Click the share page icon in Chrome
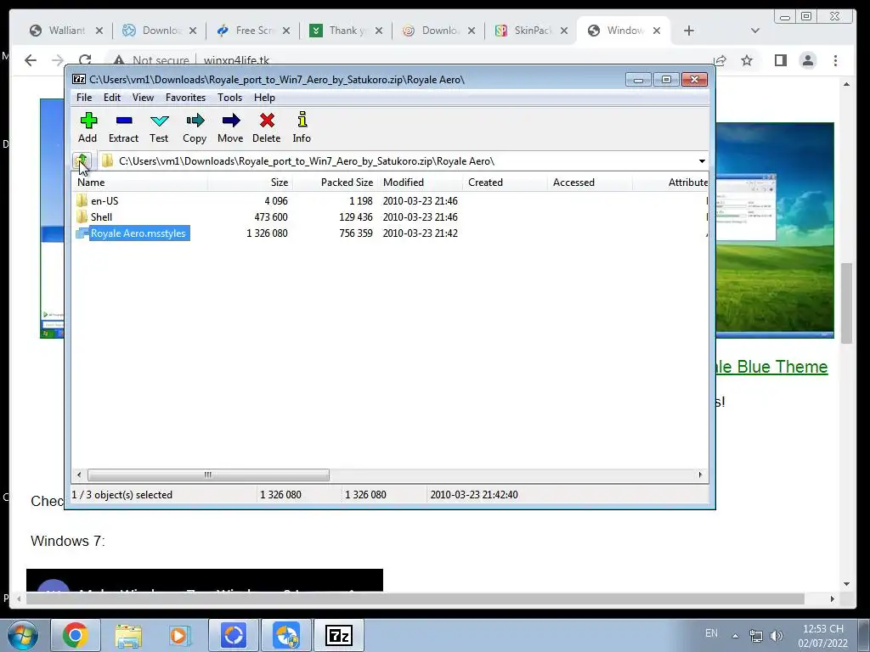Image resolution: width=870 pixels, height=652 pixels. coord(720,60)
